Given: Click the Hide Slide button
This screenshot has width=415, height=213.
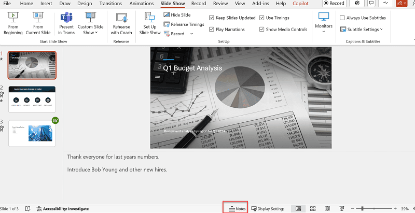Looking at the screenshot, I should 177,15.
